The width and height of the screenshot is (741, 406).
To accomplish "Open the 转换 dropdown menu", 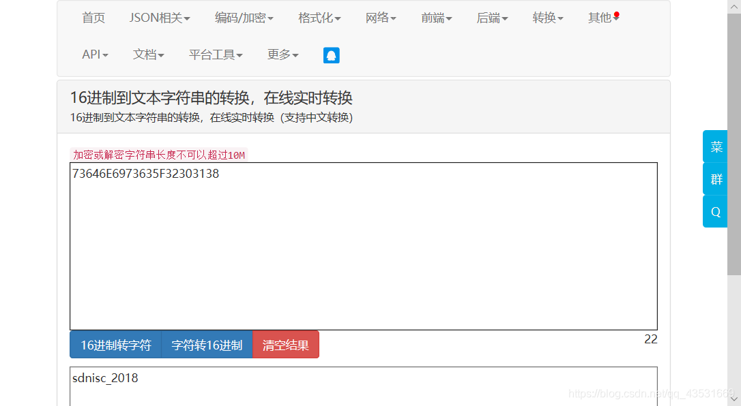I will tap(548, 18).
